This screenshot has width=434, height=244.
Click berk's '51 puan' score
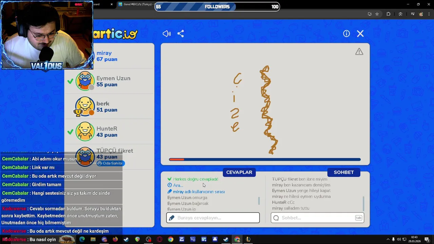coord(107,110)
